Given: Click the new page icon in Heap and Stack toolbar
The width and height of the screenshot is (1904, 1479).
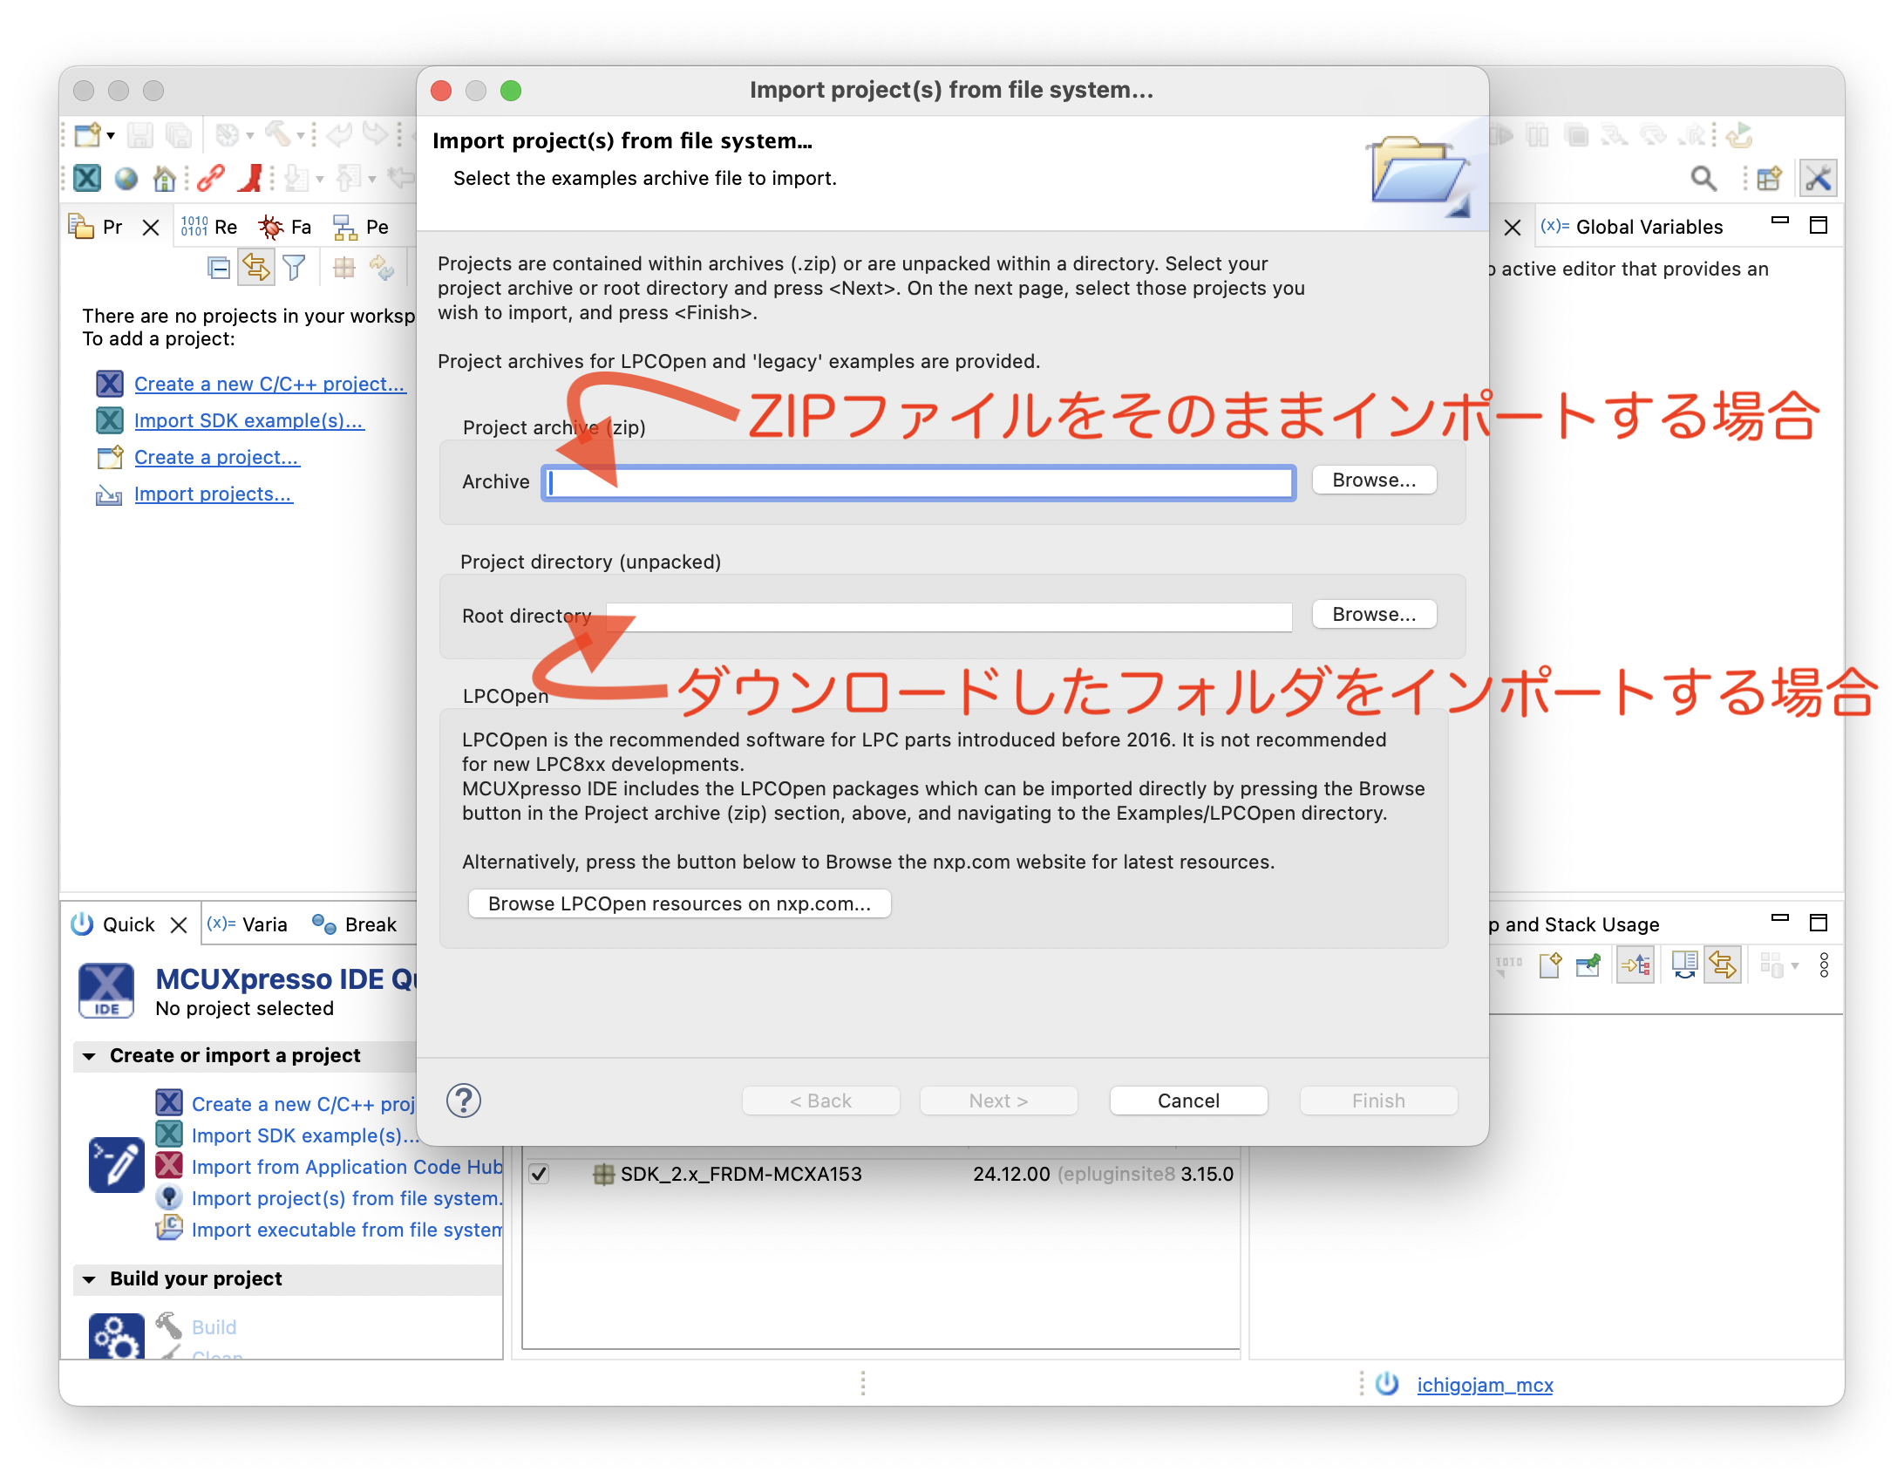Looking at the screenshot, I should coord(1550,965).
